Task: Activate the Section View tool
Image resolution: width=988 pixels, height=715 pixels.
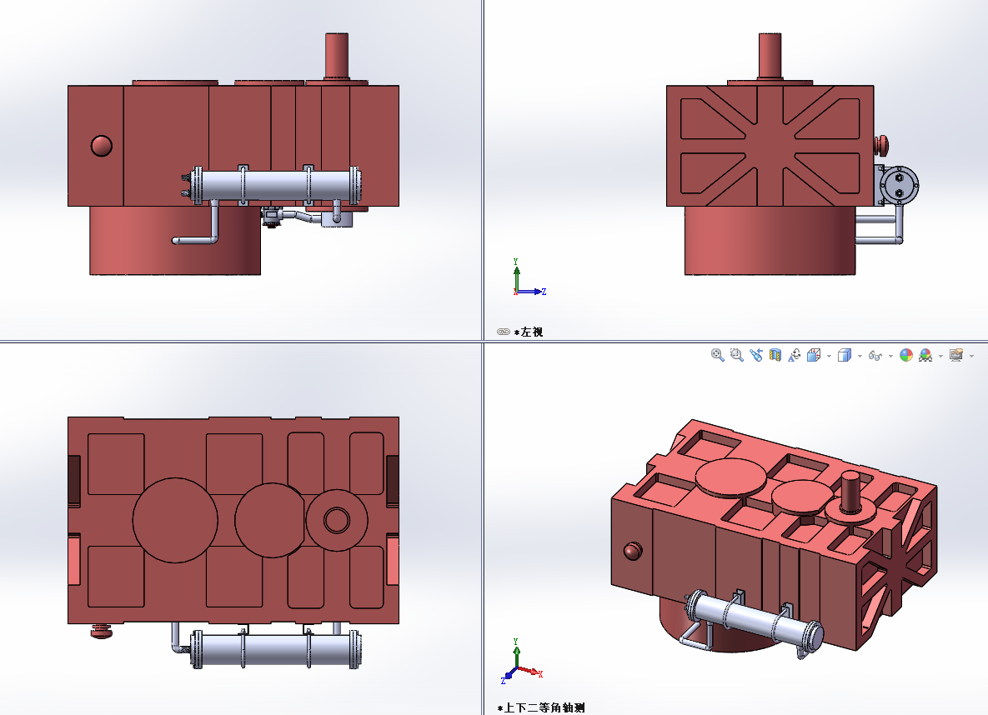Action: click(x=775, y=355)
